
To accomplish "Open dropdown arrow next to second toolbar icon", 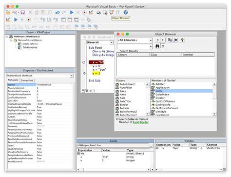I will point(19,13).
